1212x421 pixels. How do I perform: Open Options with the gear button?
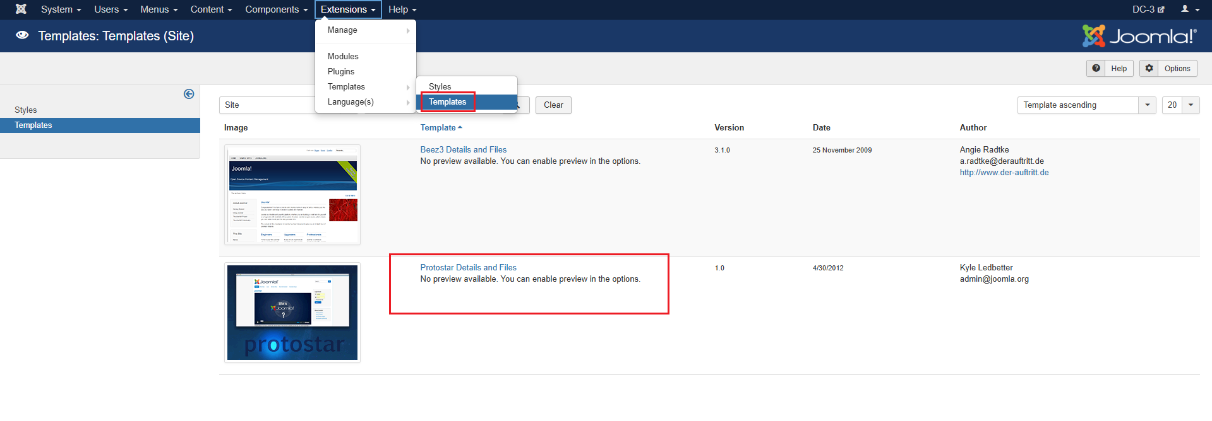tap(1168, 68)
